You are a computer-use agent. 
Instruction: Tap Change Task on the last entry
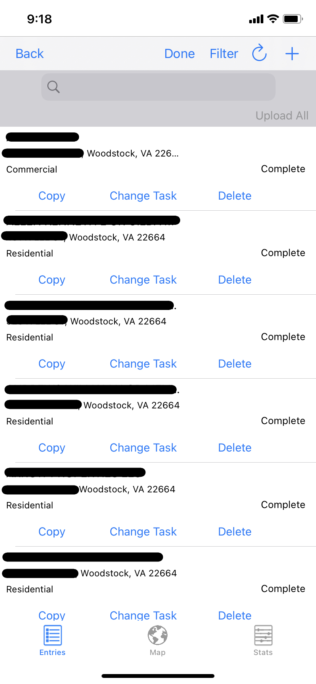143,615
